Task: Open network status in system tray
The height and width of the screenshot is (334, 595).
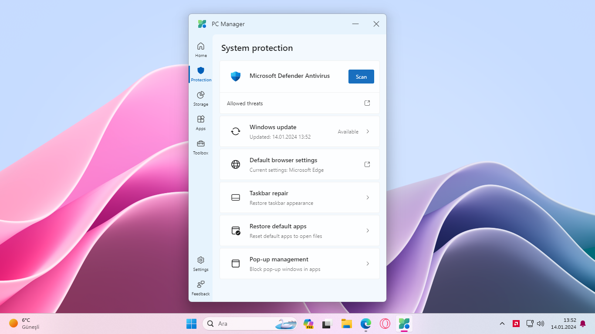Action: (x=530, y=324)
